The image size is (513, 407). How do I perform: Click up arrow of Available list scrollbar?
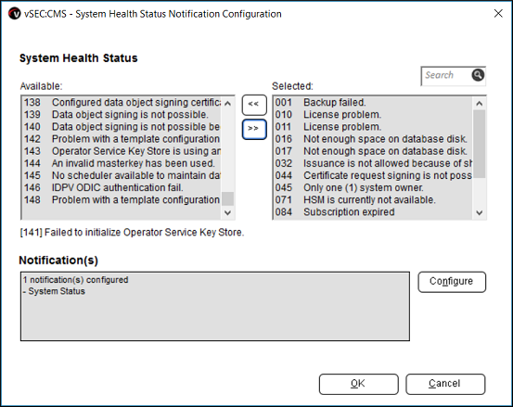click(x=227, y=104)
